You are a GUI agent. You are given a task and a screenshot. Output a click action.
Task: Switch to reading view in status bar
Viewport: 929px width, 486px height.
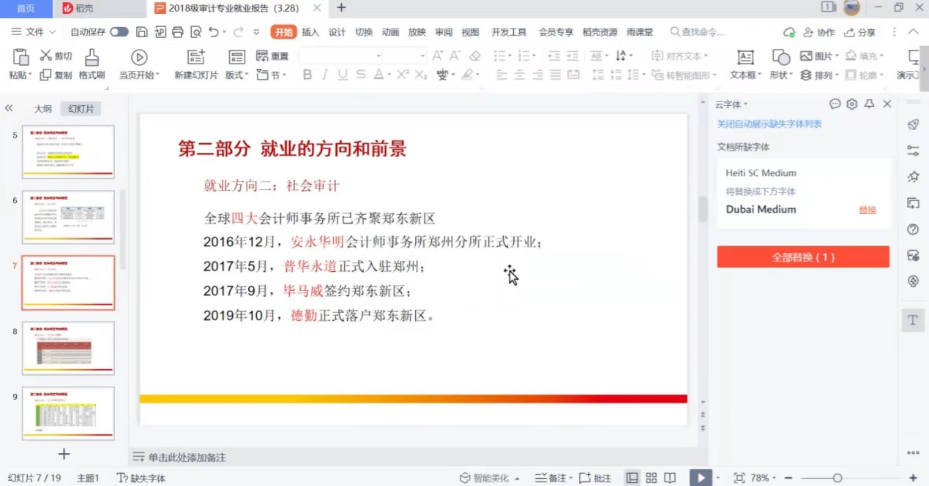670,478
